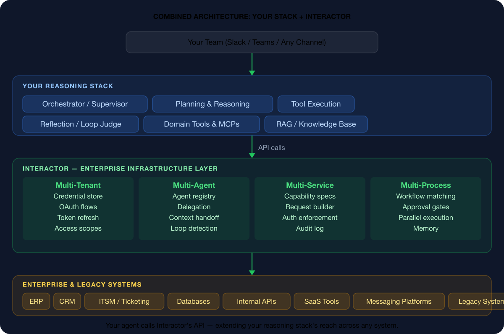Image resolution: width=504 pixels, height=334 pixels.
Task: Select the OAuth flows item
Action: pyautogui.click(x=78, y=207)
